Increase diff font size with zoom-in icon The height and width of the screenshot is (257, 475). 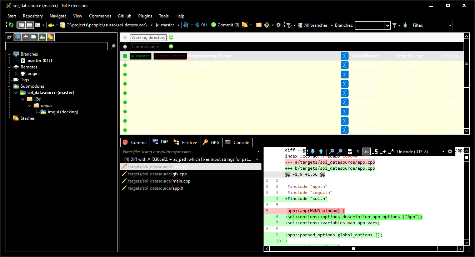pos(332,151)
